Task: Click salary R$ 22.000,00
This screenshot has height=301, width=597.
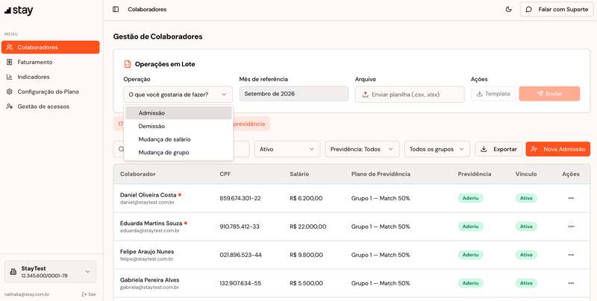Action: (307, 226)
